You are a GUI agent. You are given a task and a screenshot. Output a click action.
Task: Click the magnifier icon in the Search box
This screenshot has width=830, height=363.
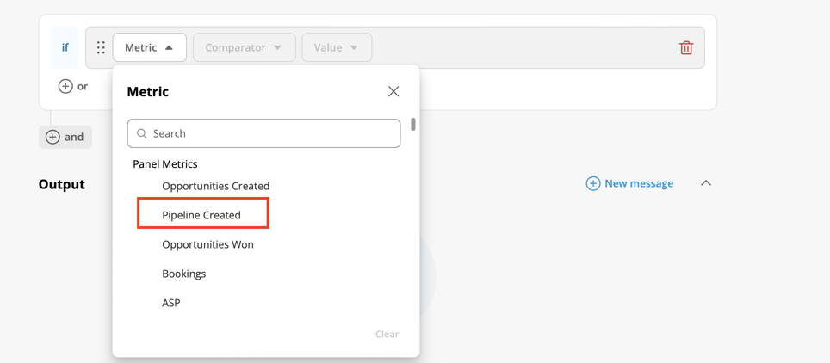click(141, 133)
